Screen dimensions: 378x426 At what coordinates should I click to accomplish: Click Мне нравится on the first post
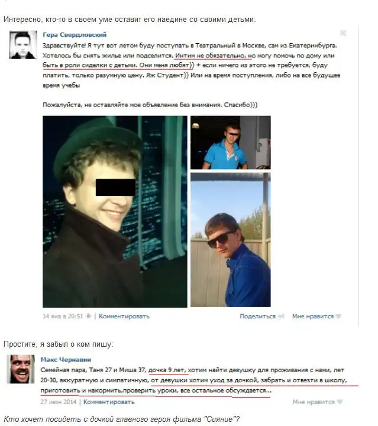tap(313, 316)
